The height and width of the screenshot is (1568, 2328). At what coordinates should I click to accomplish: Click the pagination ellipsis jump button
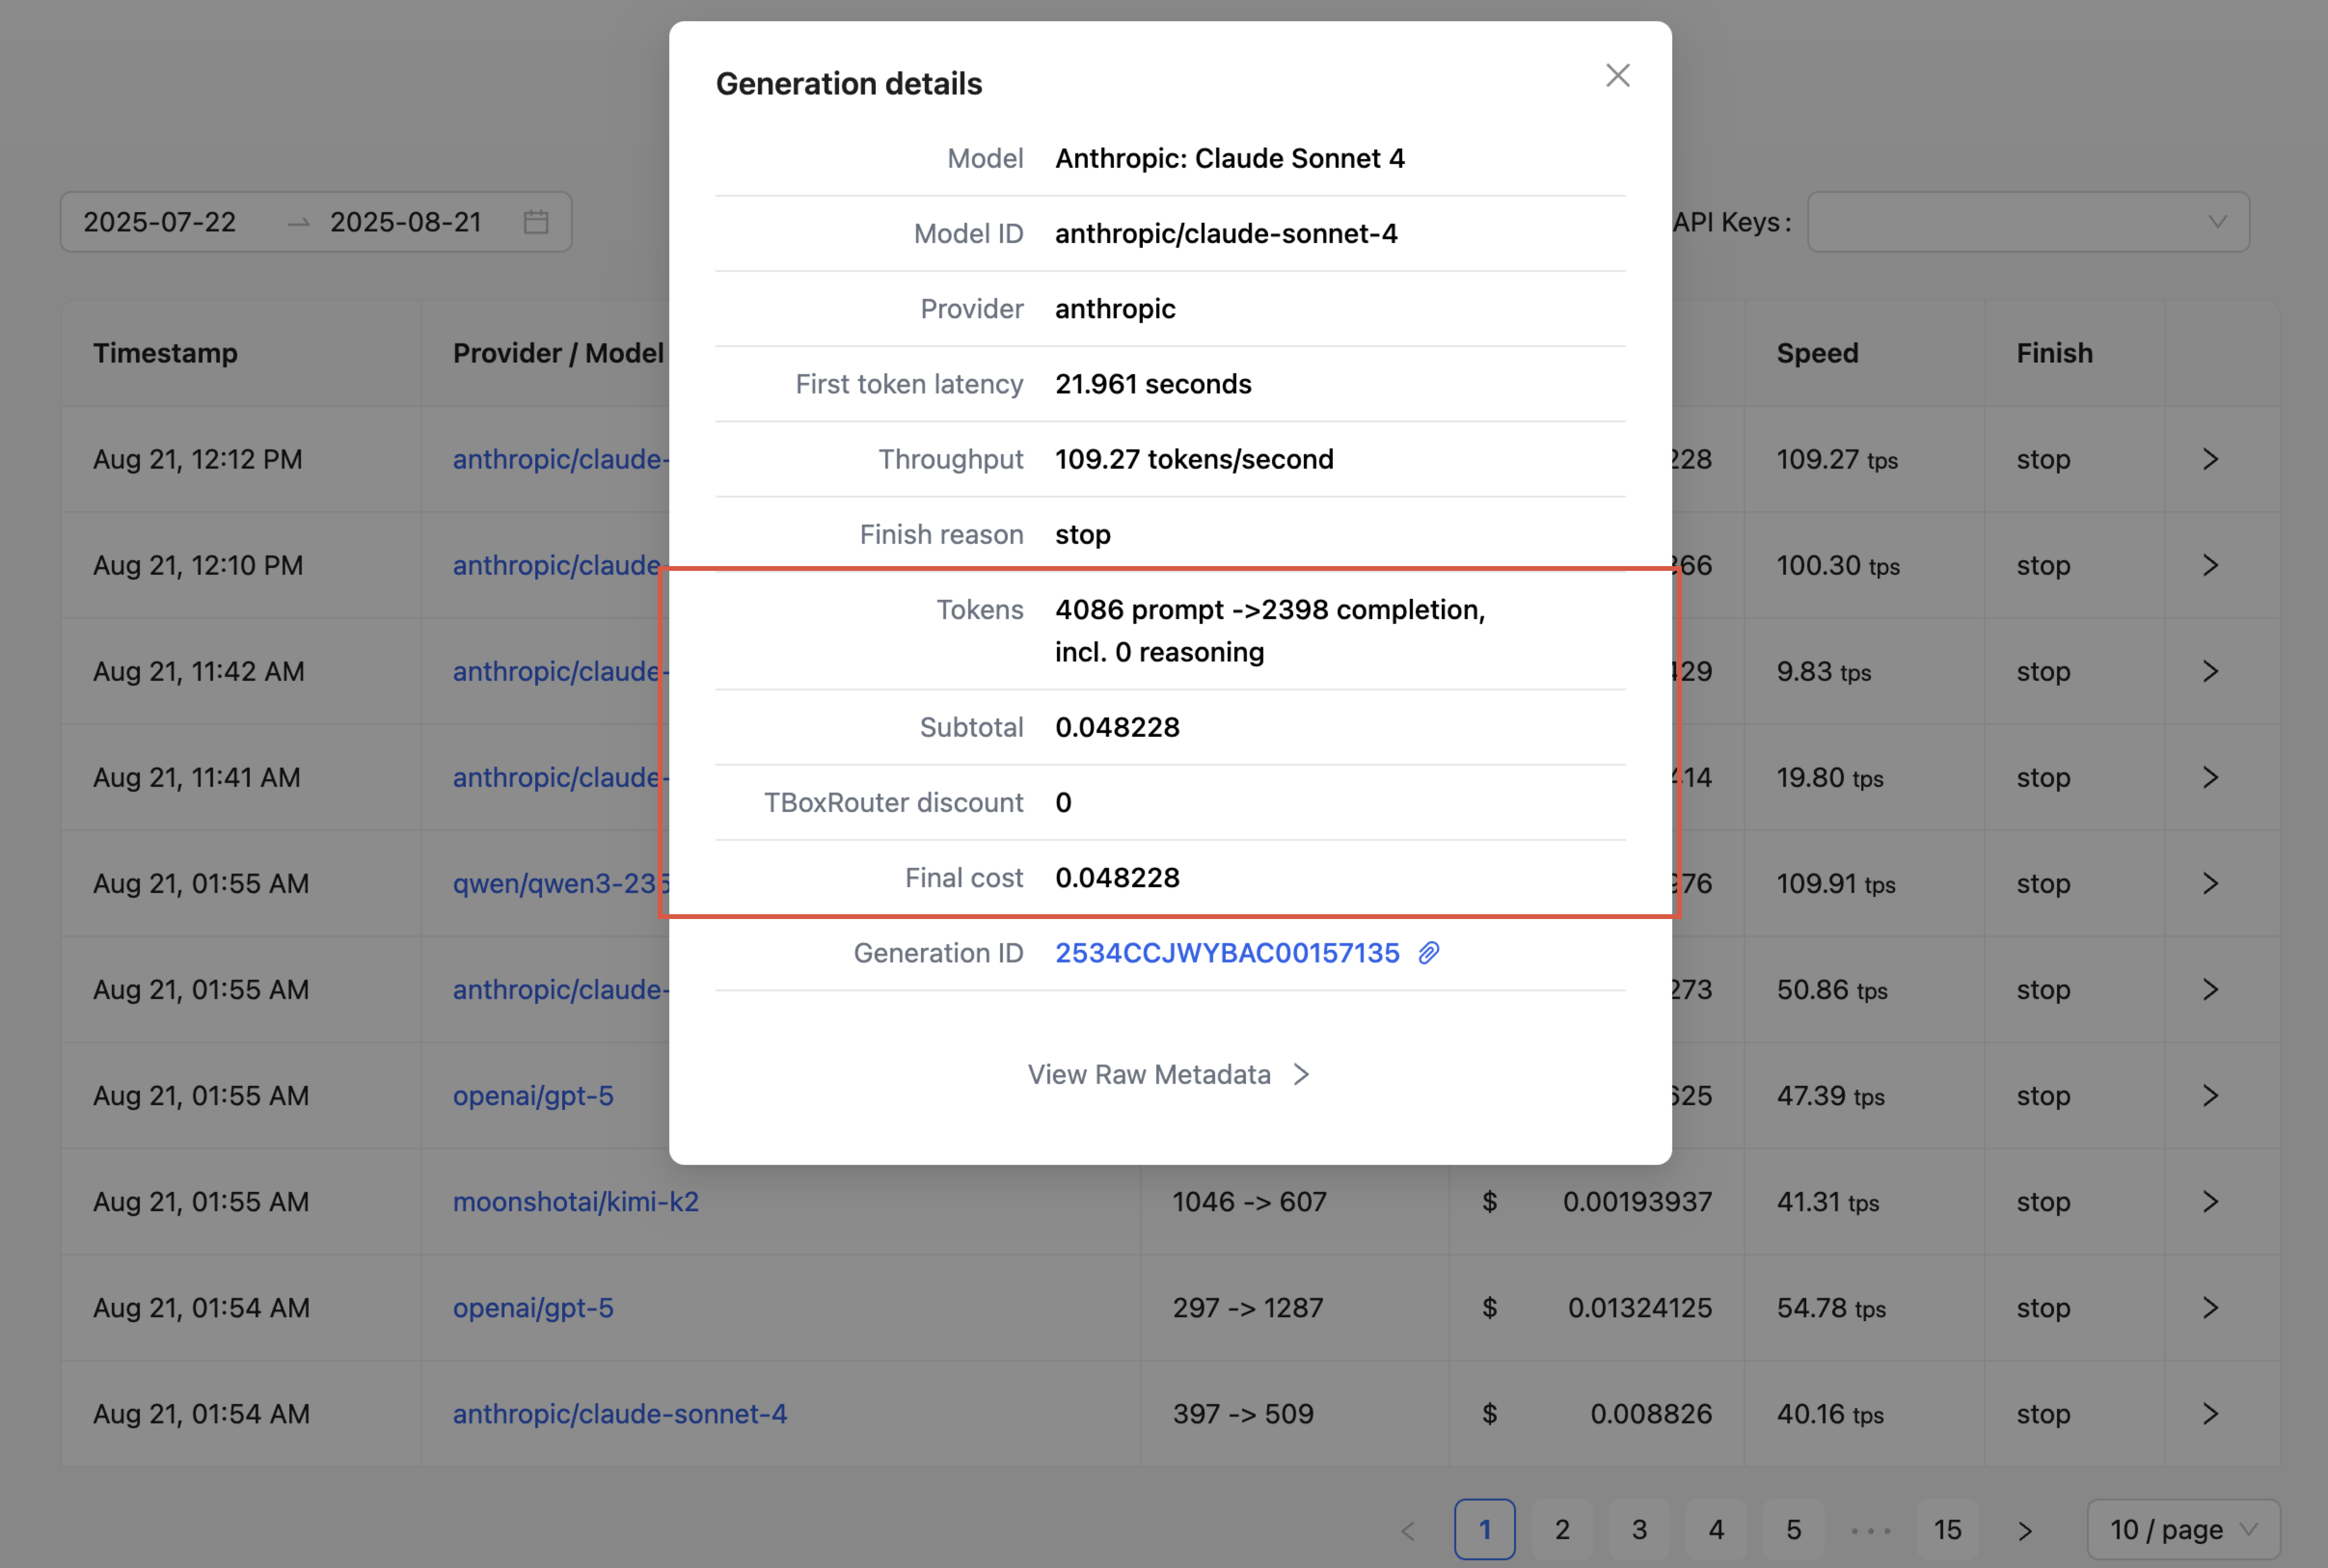(1870, 1530)
